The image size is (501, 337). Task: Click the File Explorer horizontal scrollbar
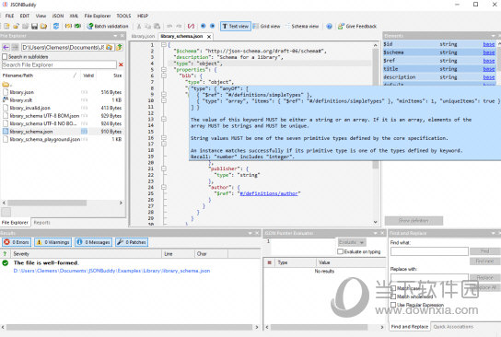(x=47, y=203)
